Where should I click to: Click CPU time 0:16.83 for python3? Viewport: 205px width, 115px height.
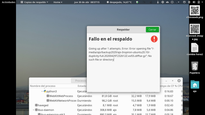click(x=169, y=91)
